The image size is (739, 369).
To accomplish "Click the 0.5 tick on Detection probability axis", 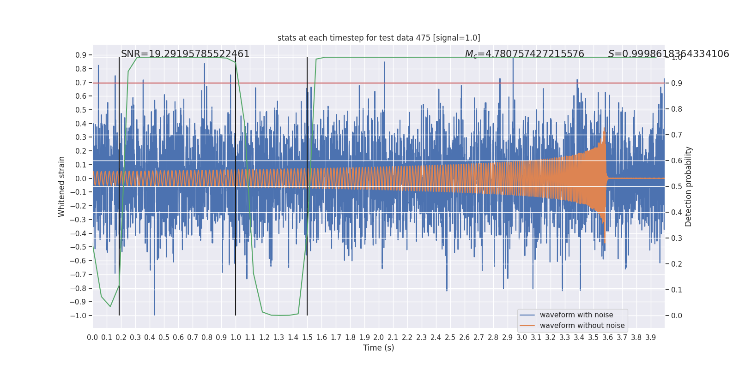I will pyautogui.click(x=677, y=187).
